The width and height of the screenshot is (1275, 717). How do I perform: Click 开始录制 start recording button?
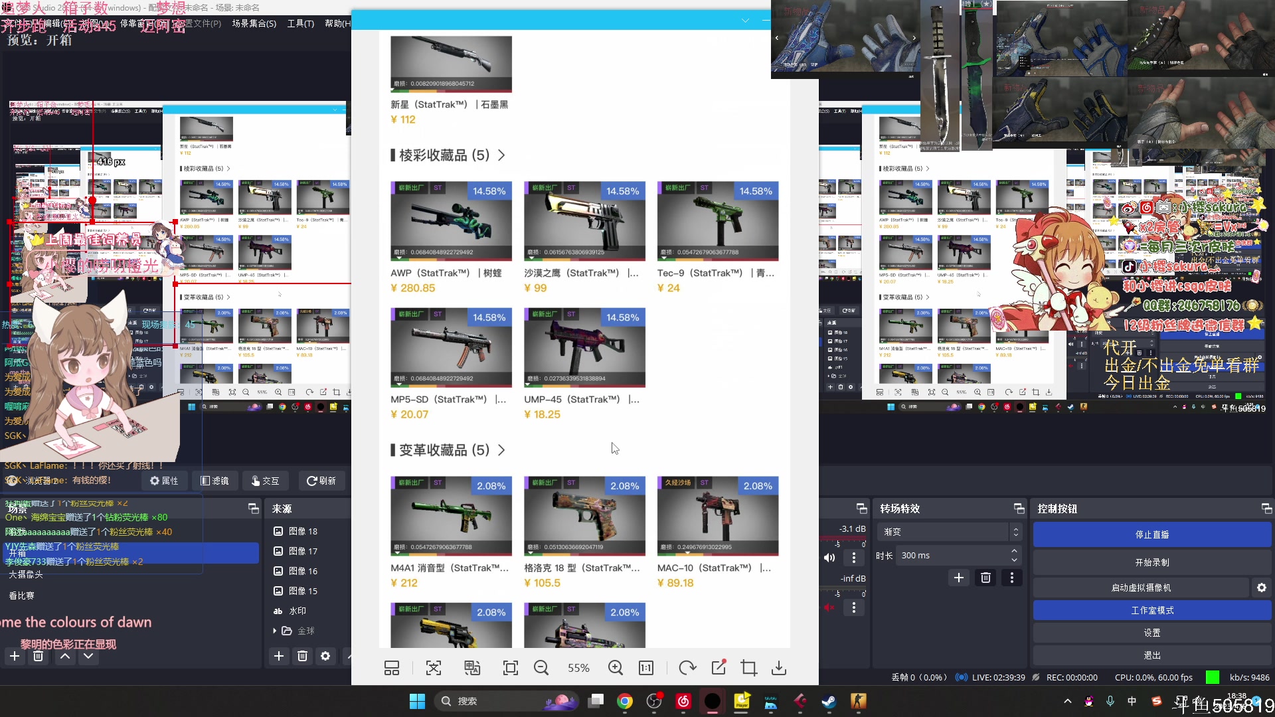pos(1152,562)
